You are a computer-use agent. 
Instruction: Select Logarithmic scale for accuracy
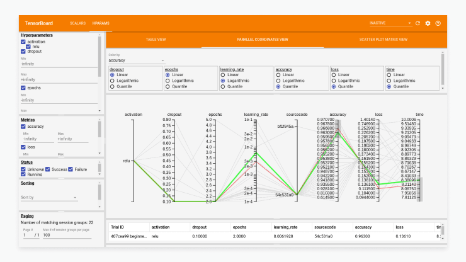(278, 81)
